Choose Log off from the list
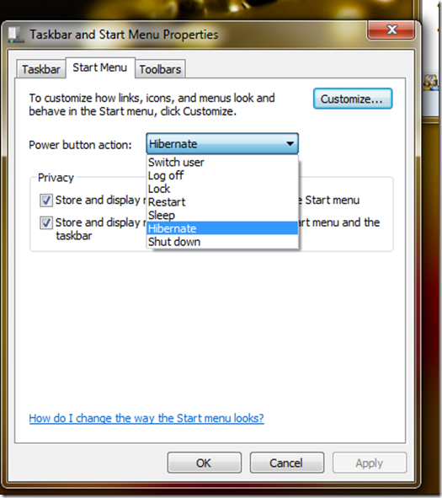This screenshot has width=442, height=498. click(222, 175)
